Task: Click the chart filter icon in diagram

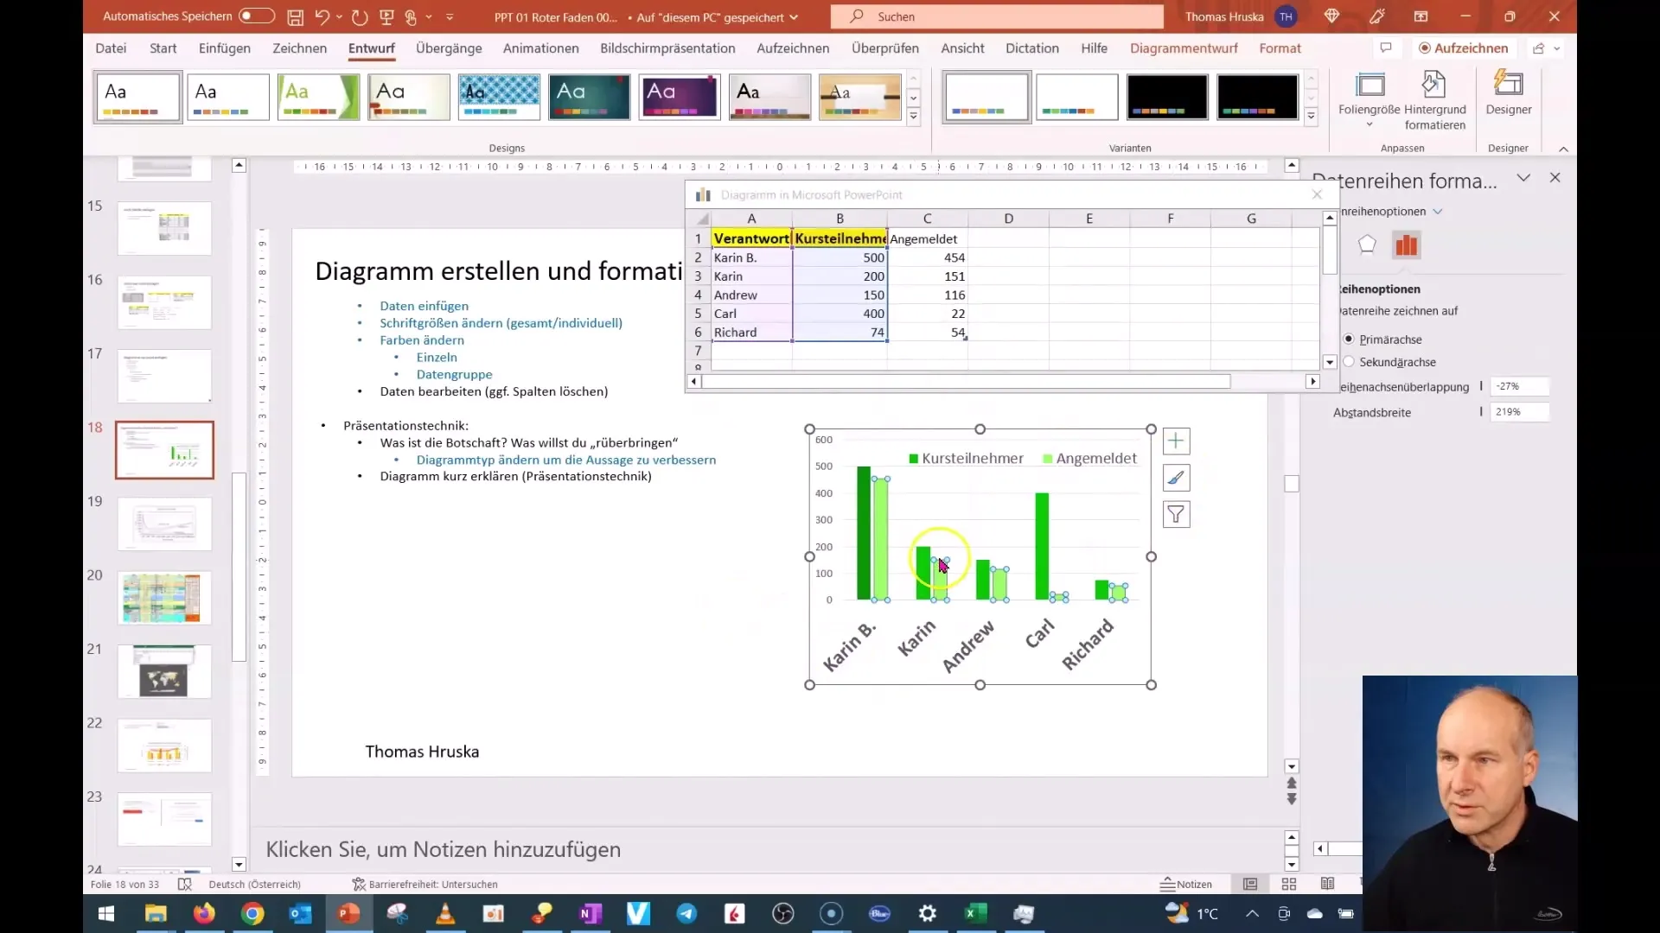Action: click(1177, 514)
